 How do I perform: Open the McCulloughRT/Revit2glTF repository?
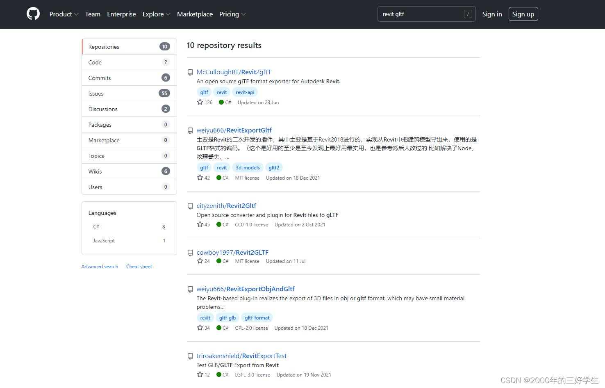coord(234,72)
